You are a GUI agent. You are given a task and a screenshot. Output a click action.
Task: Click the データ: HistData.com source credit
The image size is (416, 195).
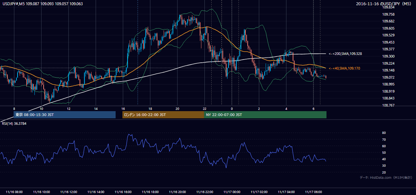coord(386,177)
